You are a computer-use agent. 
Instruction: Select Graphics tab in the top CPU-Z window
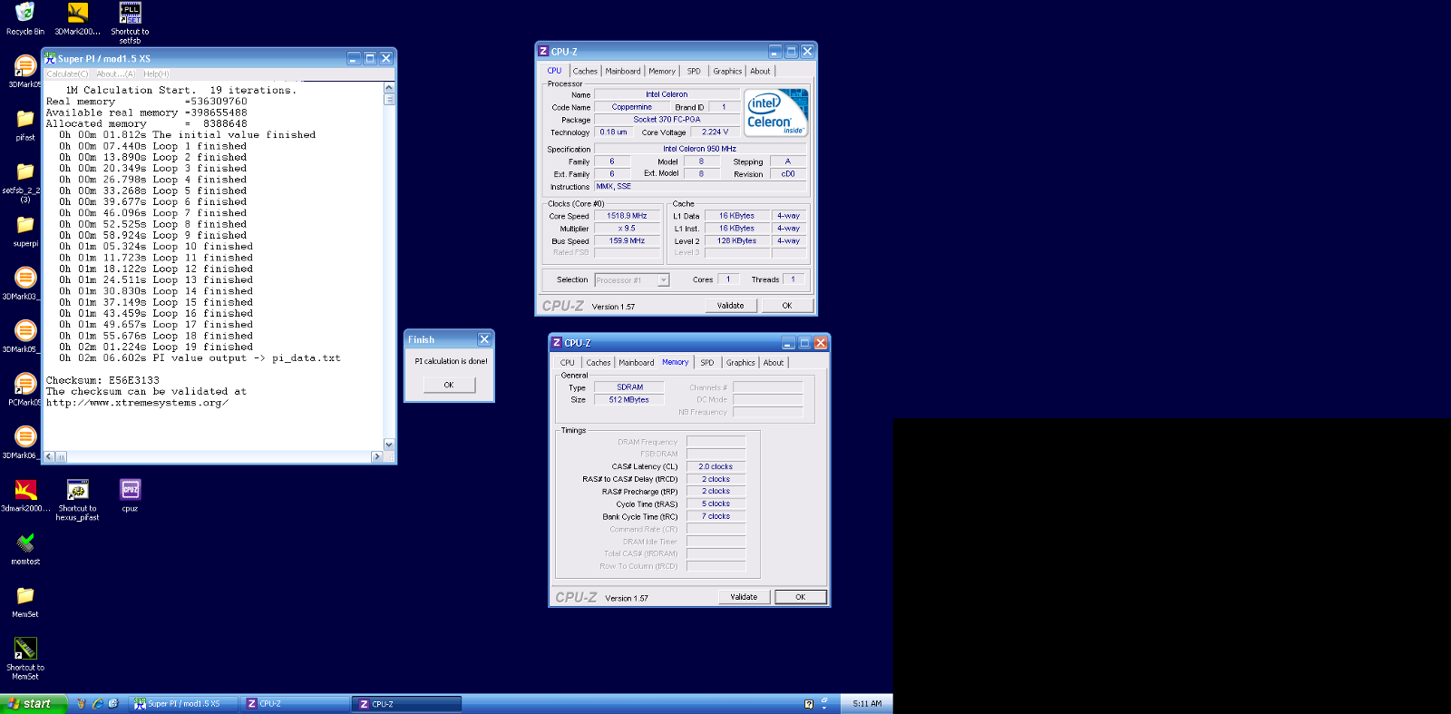pos(727,71)
